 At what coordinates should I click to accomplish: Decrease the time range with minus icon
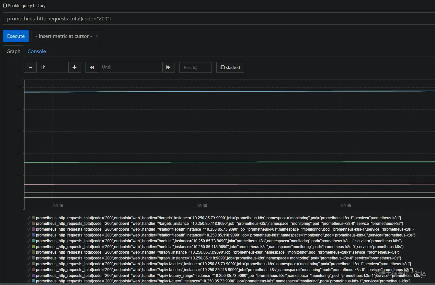click(x=30, y=67)
